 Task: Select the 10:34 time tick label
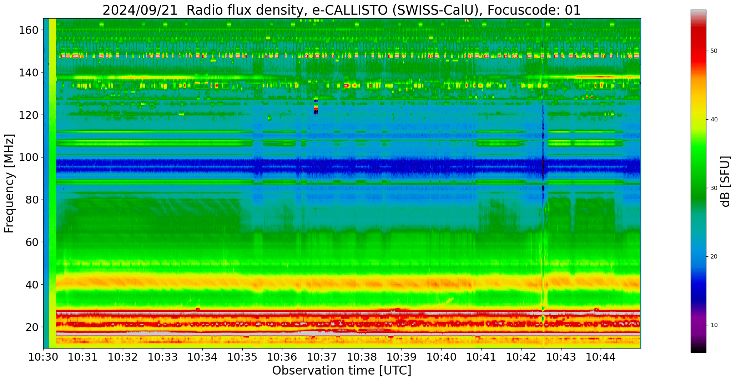[x=203, y=357]
